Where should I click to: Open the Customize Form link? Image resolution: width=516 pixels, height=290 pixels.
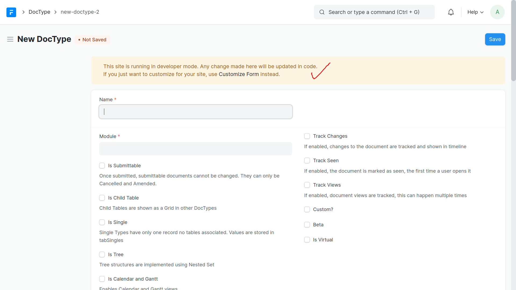pyautogui.click(x=239, y=74)
